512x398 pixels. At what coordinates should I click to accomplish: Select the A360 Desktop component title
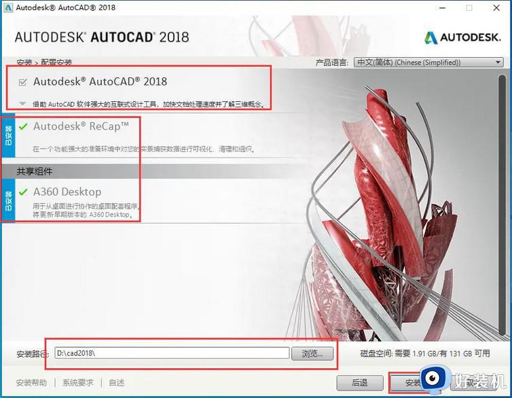67,192
